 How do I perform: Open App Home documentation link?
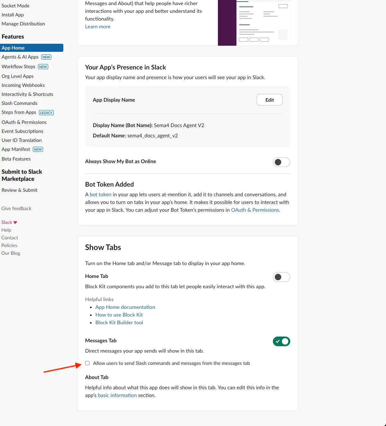tap(125, 307)
